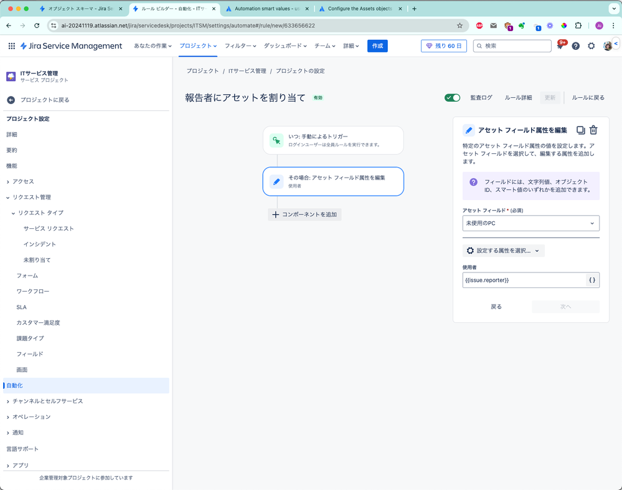Open the smart value {} picker for 使用者 field

click(591, 280)
